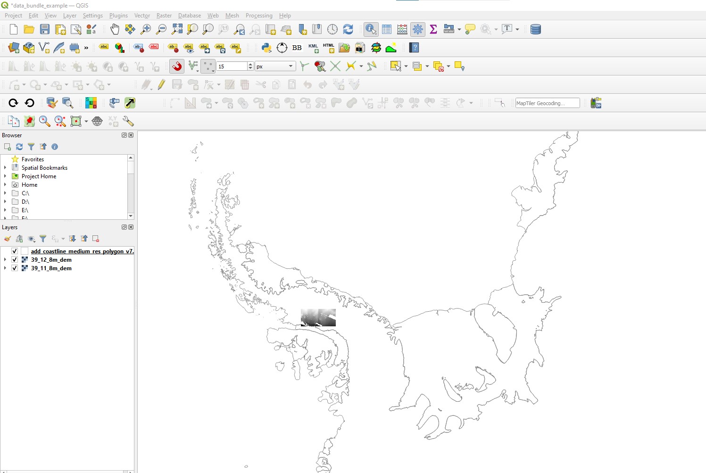Expand the 39_12_8m_dem layer legend

pyautogui.click(x=5, y=259)
